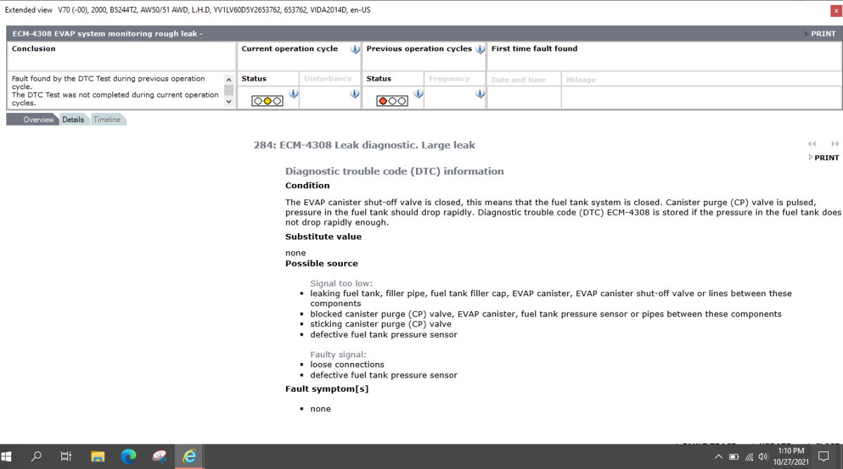Click info icon next to current cycle Status

(x=293, y=92)
